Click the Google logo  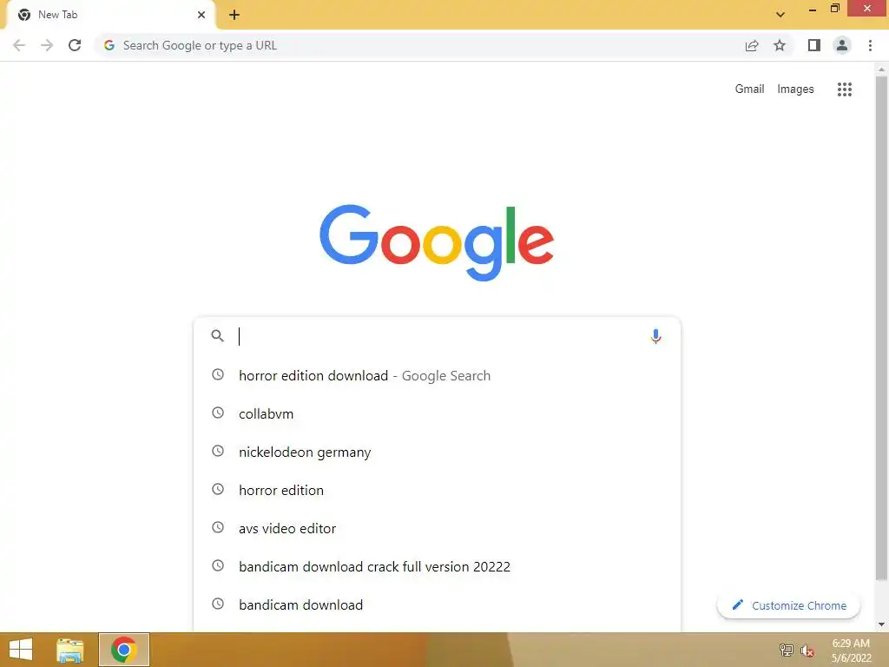[x=437, y=242]
